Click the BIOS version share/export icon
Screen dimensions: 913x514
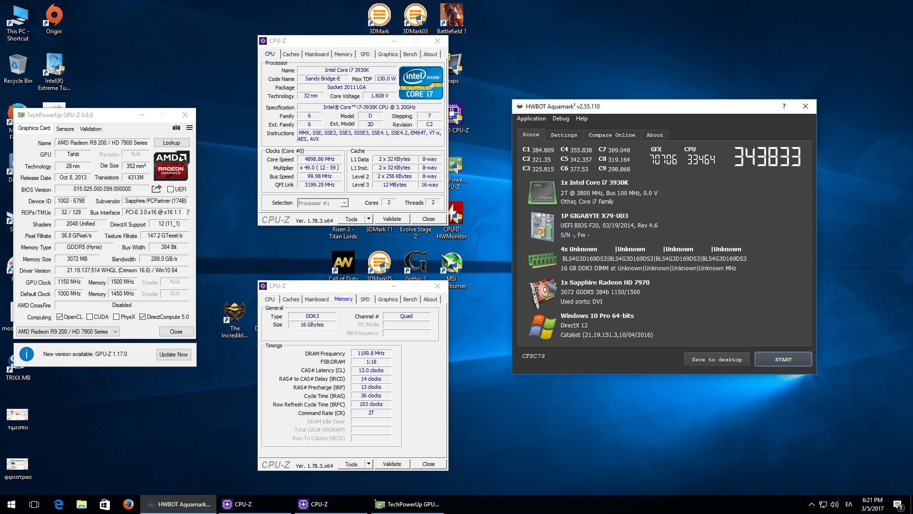tap(156, 189)
